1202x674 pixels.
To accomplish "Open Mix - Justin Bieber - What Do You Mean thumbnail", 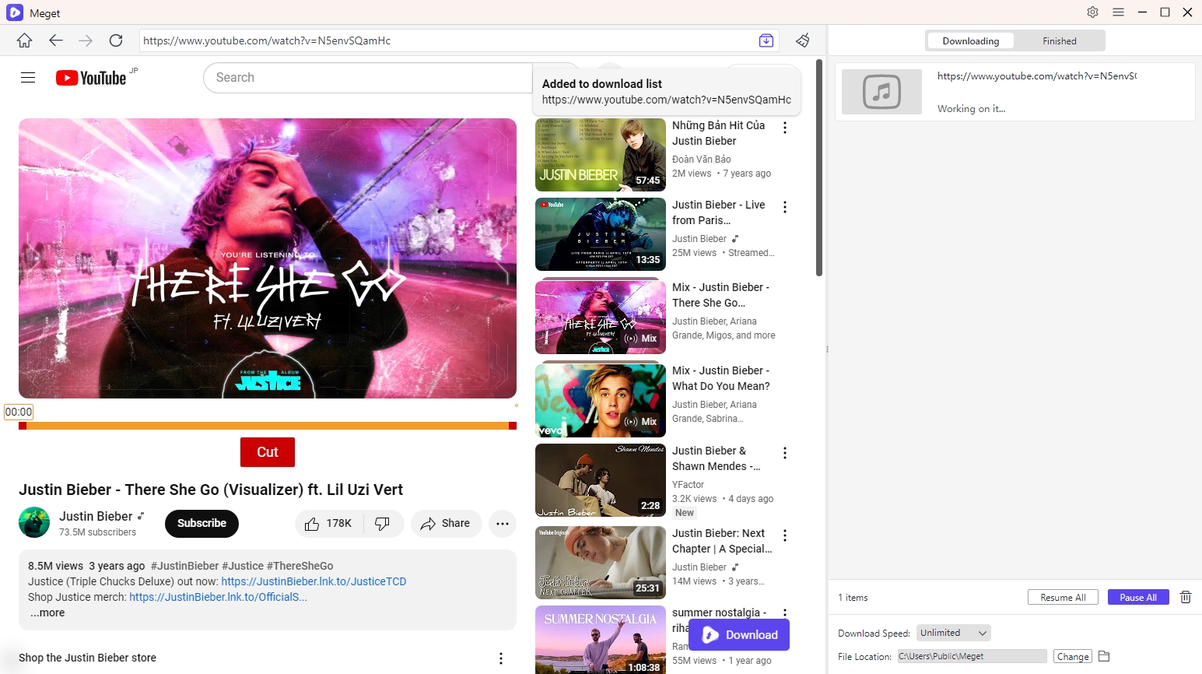I will [x=601, y=401].
